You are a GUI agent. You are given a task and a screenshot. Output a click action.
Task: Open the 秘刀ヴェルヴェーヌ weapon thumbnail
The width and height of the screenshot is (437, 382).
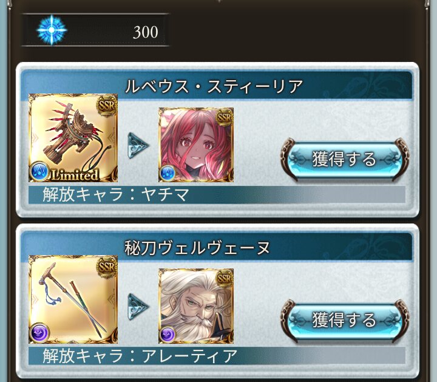73,299
